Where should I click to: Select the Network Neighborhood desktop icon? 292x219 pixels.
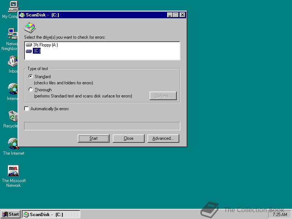coord(13,34)
